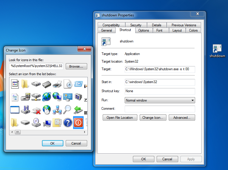Image resolution: width=228 pixels, height=170 pixels.
Task: Select the network-connected hard drive icon
Action: tap(36, 97)
